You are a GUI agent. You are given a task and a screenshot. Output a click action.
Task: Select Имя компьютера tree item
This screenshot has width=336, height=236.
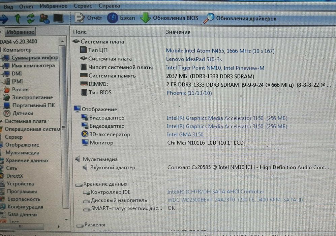(x=33, y=66)
